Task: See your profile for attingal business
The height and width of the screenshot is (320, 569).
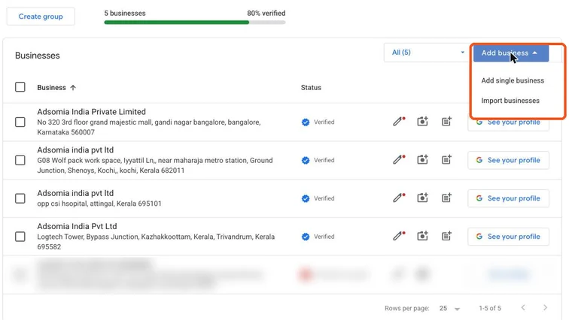Action: click(x=508, y=198)
